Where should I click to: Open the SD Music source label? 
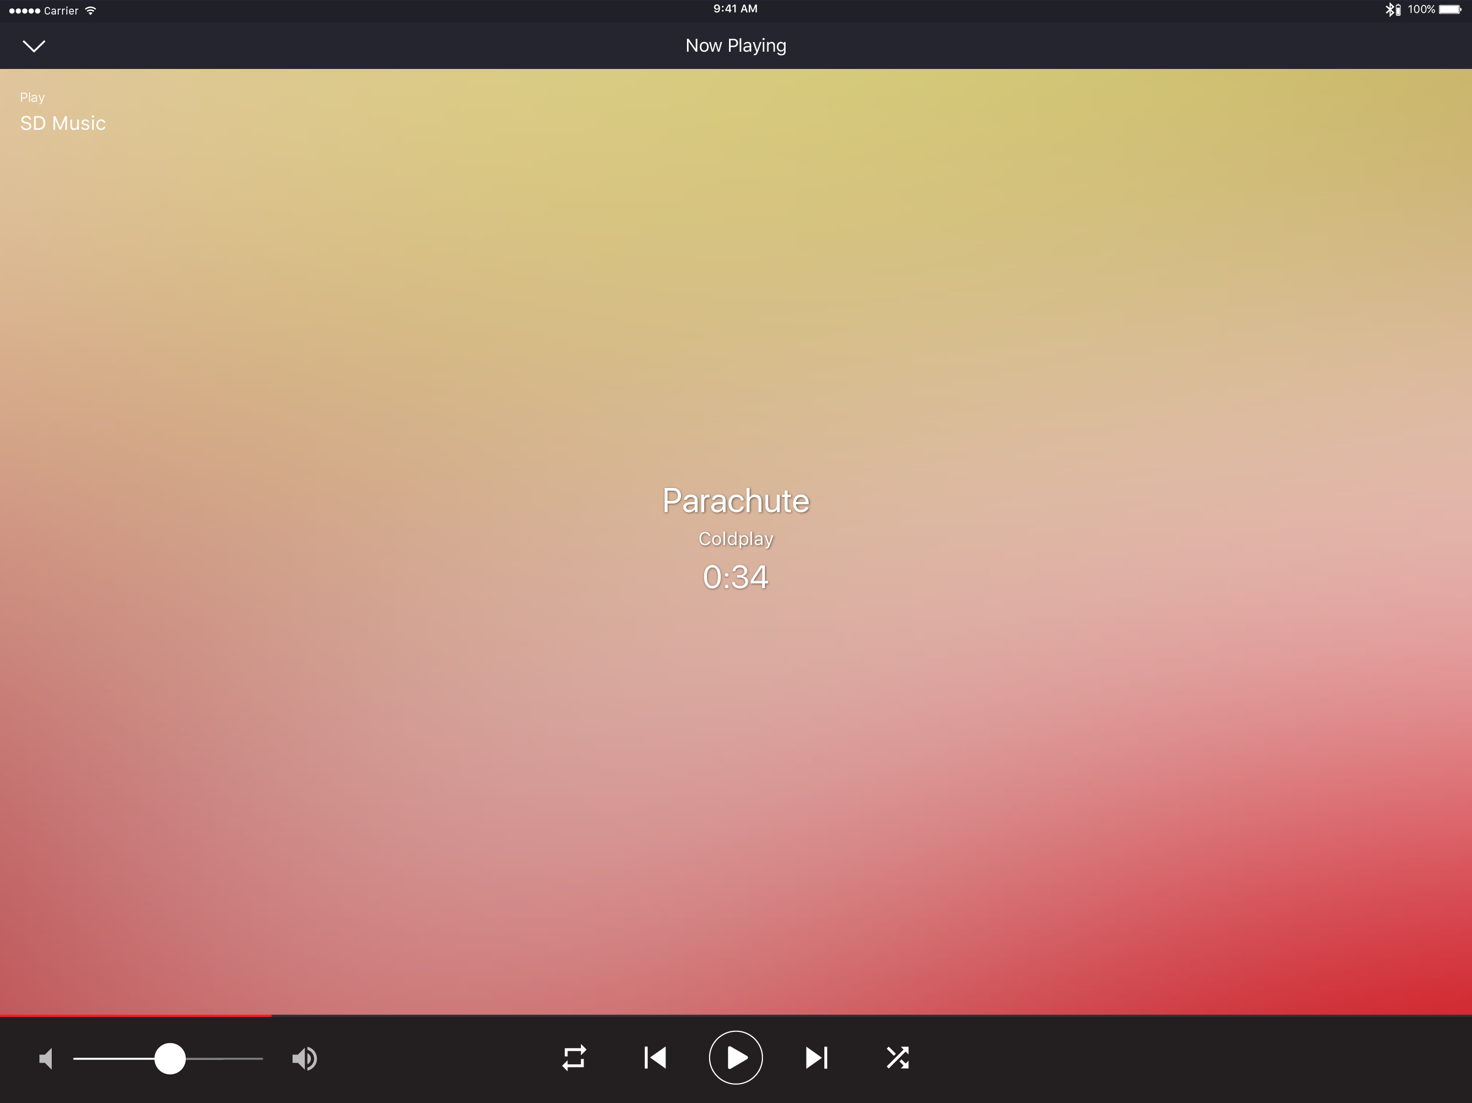(63, 123)
